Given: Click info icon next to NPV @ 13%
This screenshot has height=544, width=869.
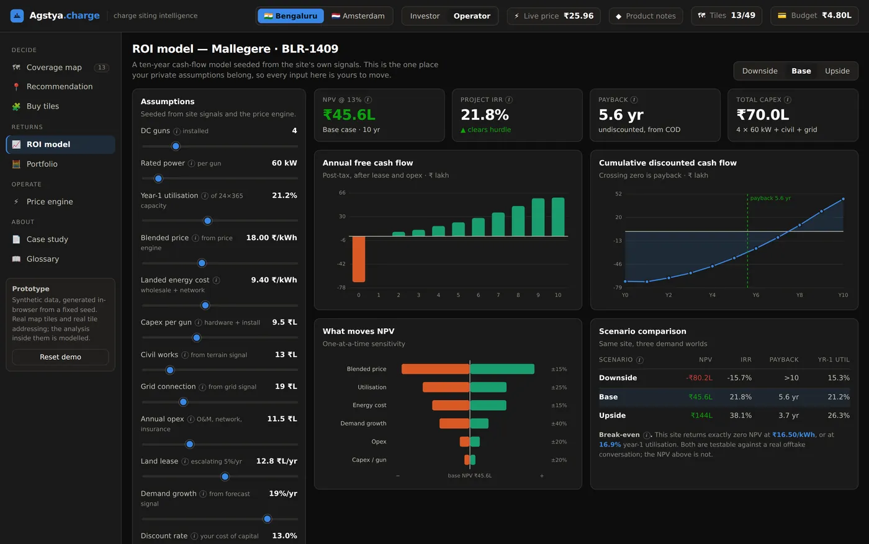Looking at the screenshot, I should (368, 100).
